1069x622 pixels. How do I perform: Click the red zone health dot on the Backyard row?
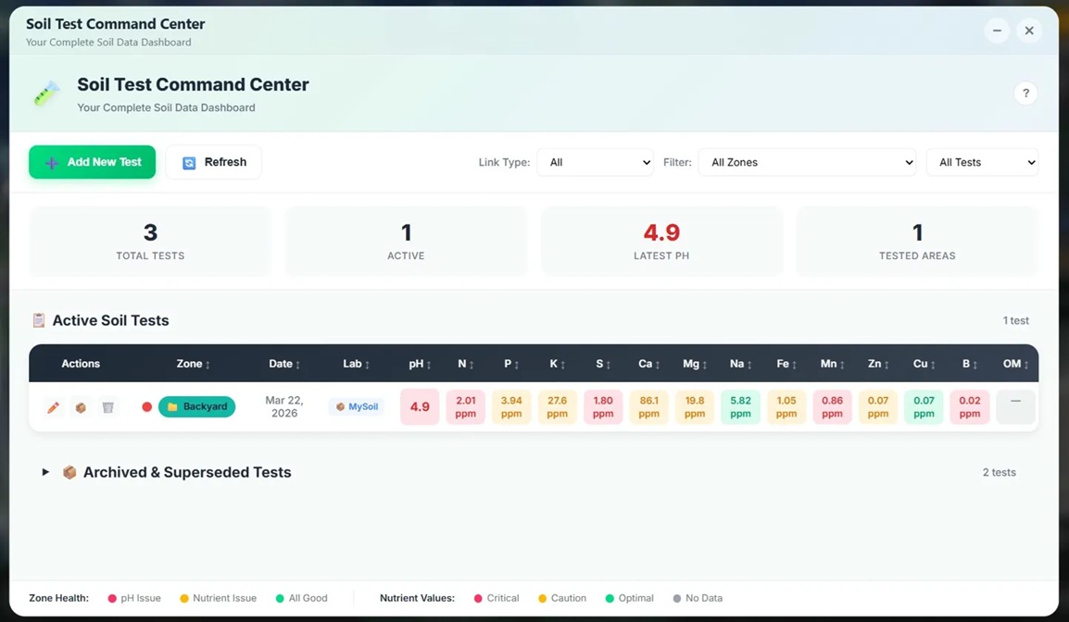pyautogui.click(x=146, y=406)
